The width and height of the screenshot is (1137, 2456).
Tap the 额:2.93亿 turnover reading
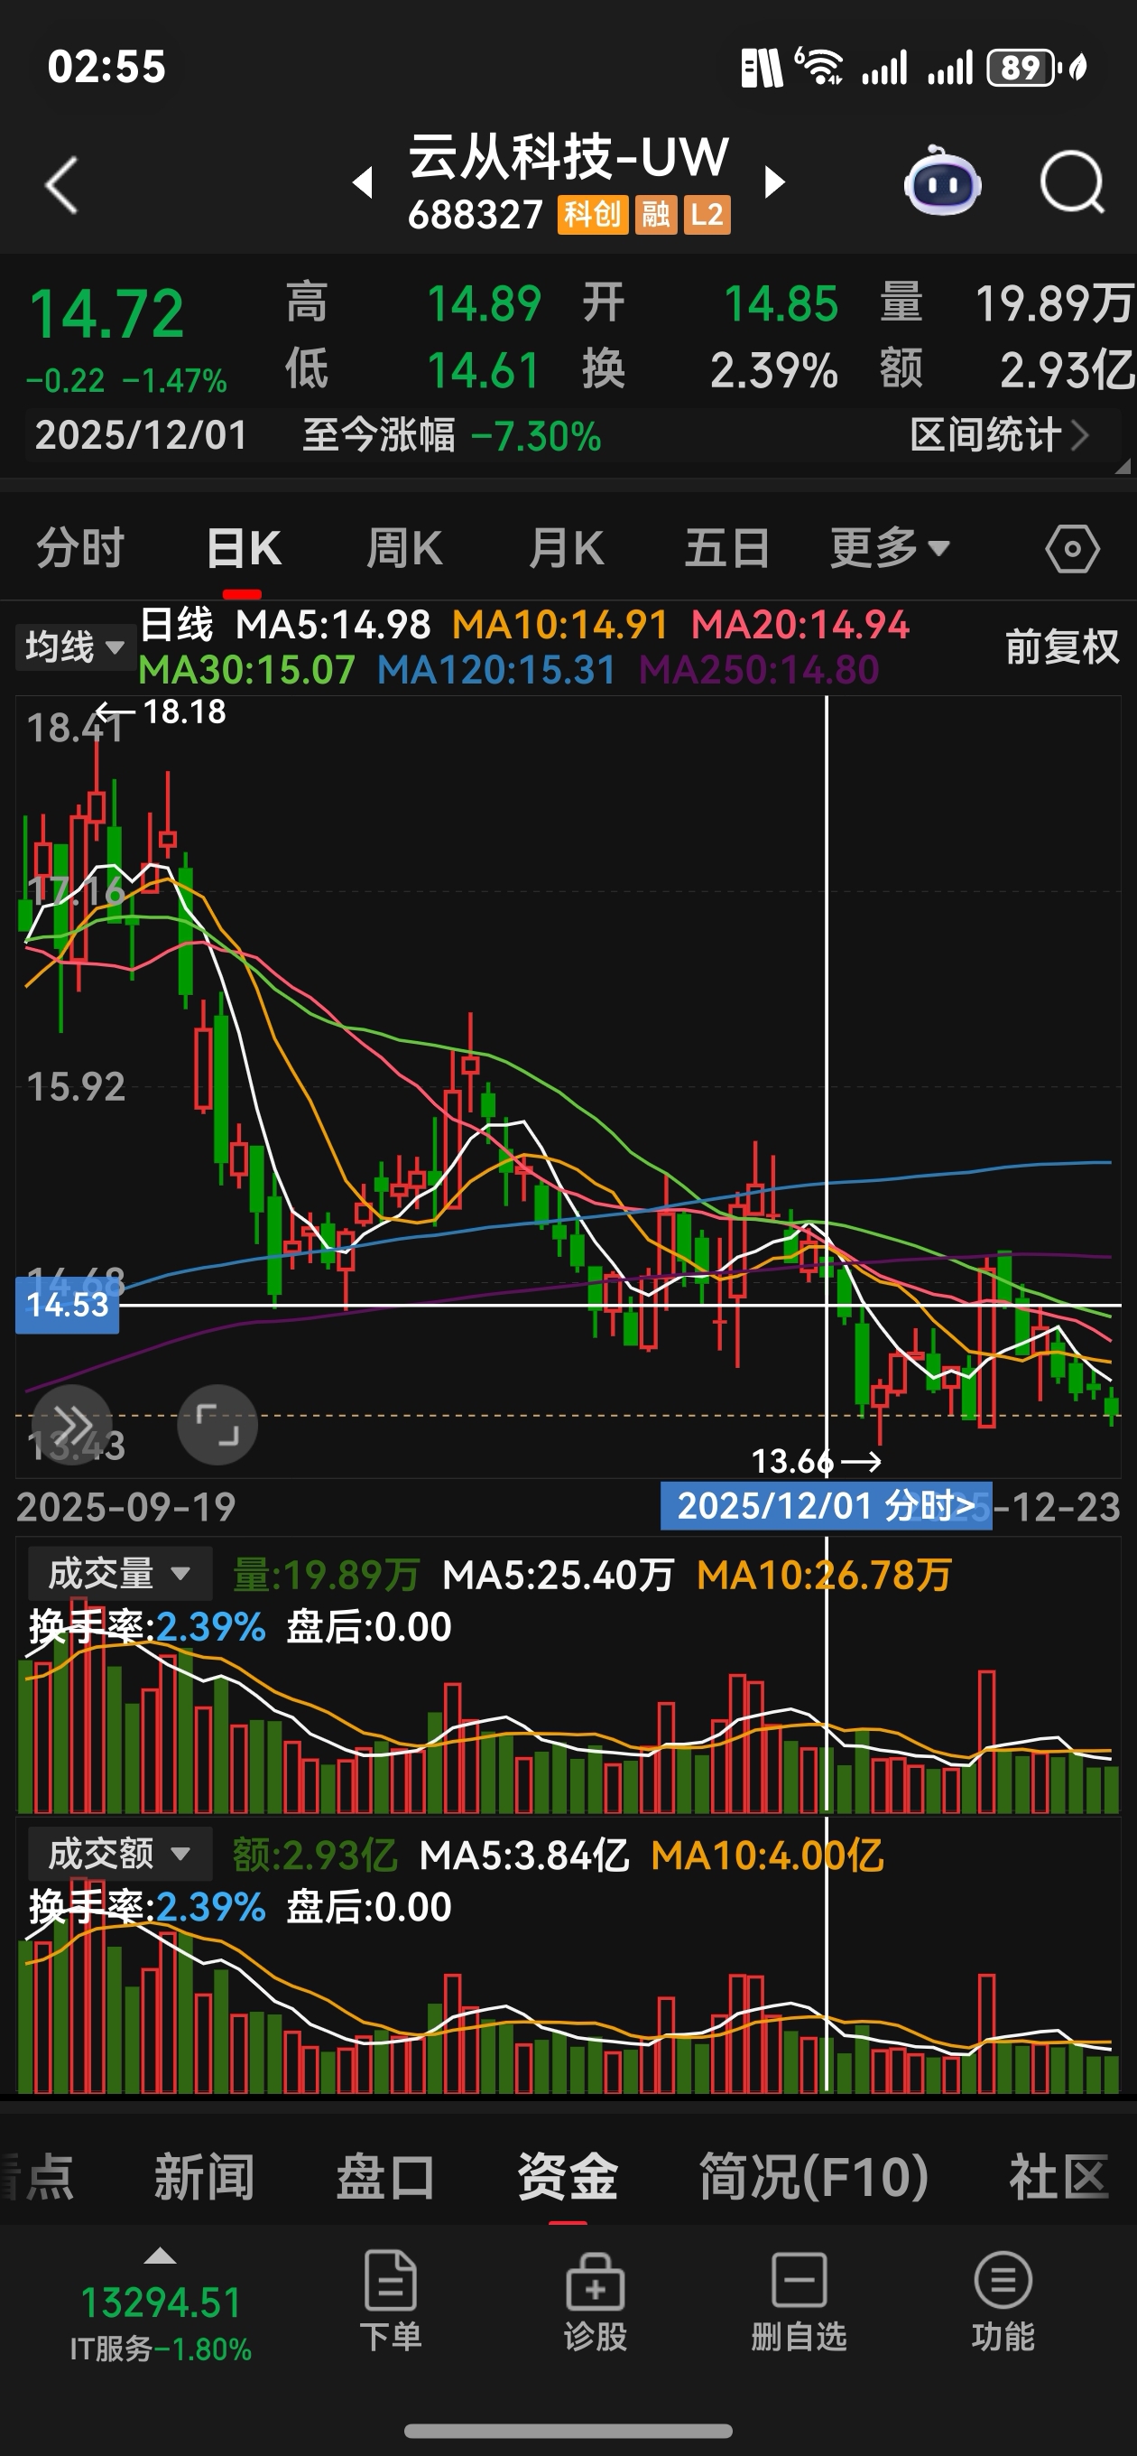click(315, 1855)
